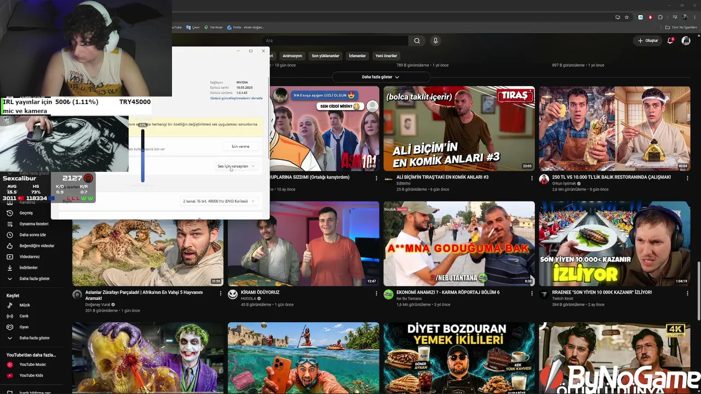Screen dimensions: 701x394
Task: Open the Posta bookmark
Action: [x=245, y=27]
